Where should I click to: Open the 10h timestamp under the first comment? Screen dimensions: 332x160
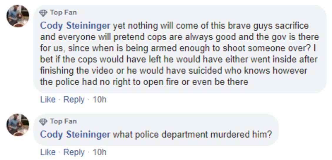(99, 99)
